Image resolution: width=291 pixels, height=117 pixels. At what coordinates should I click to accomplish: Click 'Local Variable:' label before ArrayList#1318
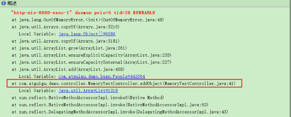coord(38,91)
